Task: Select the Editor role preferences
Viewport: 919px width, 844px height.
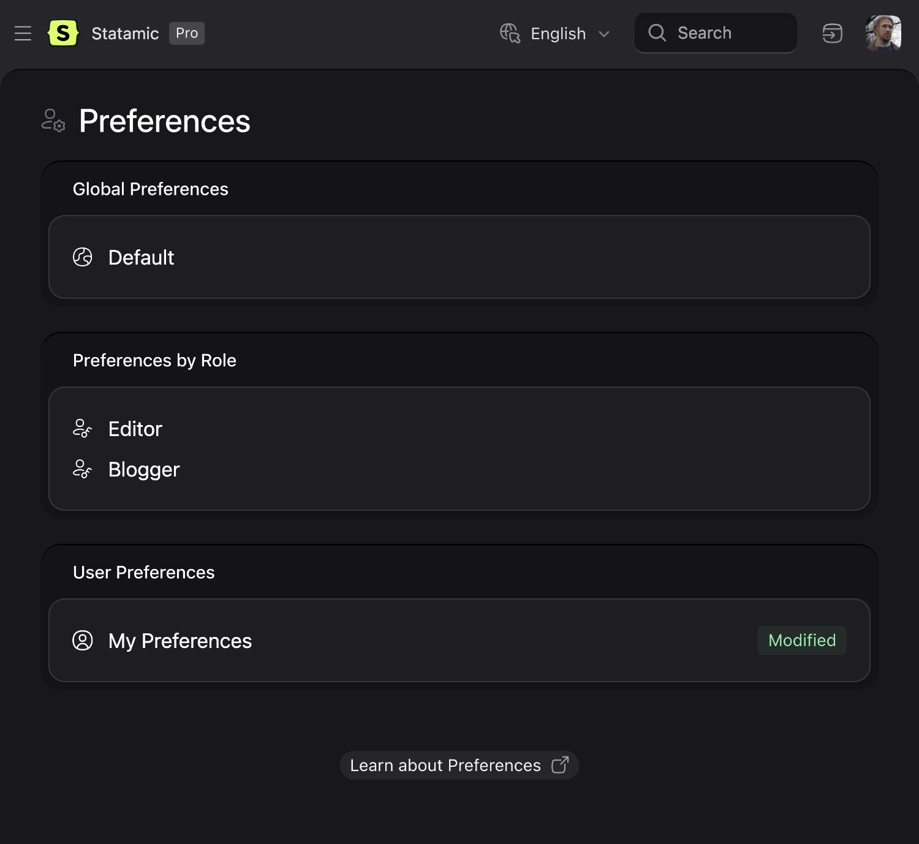Action: [135, 429]
